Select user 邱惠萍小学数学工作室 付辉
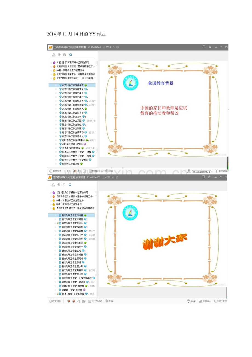Screen dimensions: 252x357 77,152
